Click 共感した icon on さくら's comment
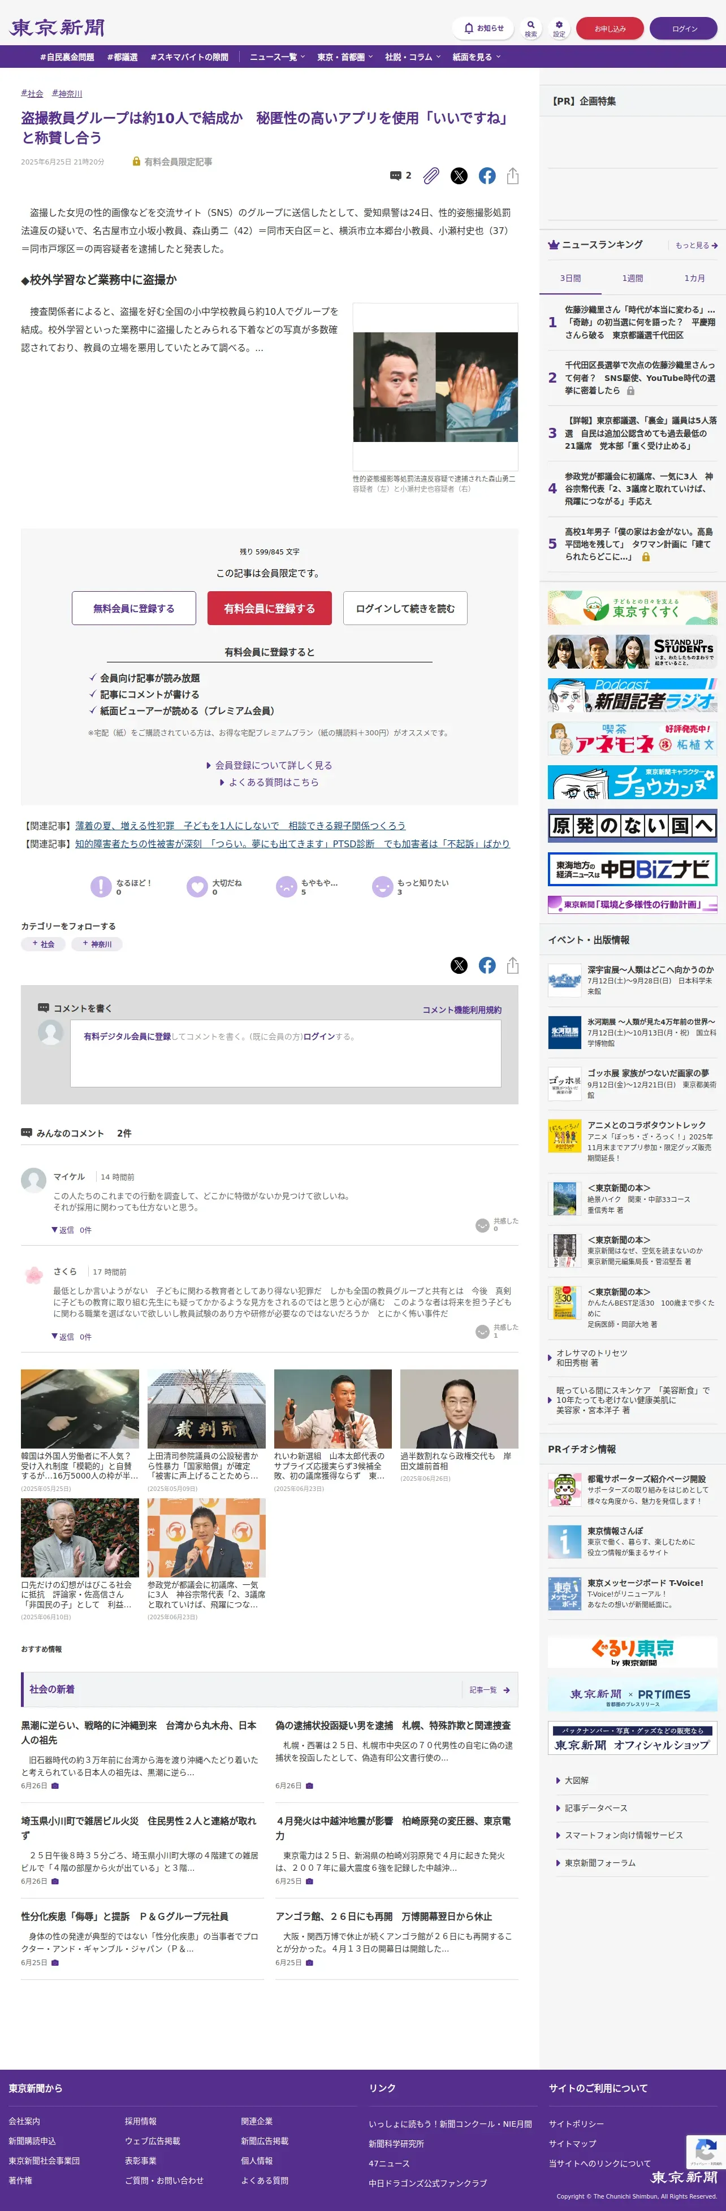This screenshot has height=2211, width=726. click(482, 1331)
